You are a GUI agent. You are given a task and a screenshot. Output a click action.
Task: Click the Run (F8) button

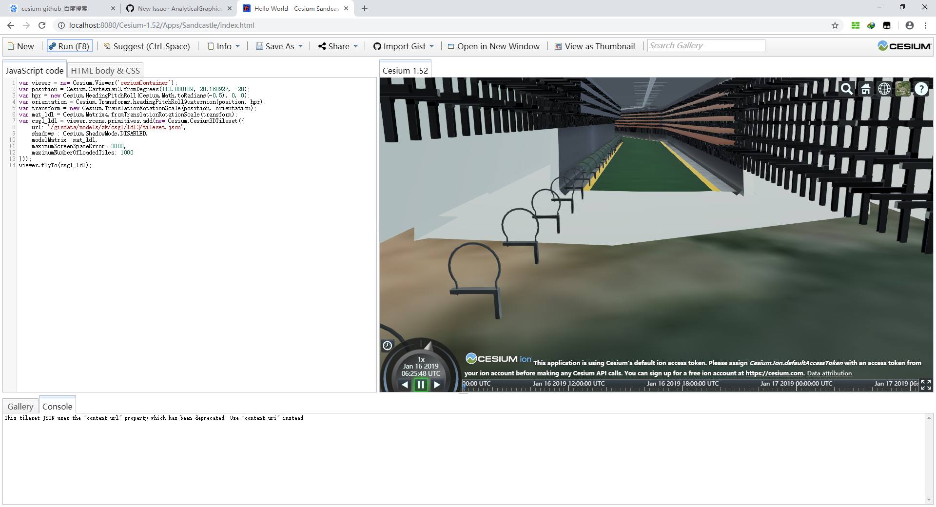pos(69,45)
